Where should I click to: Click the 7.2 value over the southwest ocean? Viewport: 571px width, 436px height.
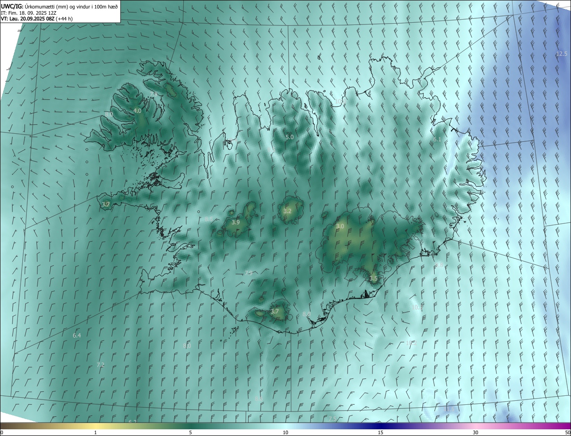point(100,365)
